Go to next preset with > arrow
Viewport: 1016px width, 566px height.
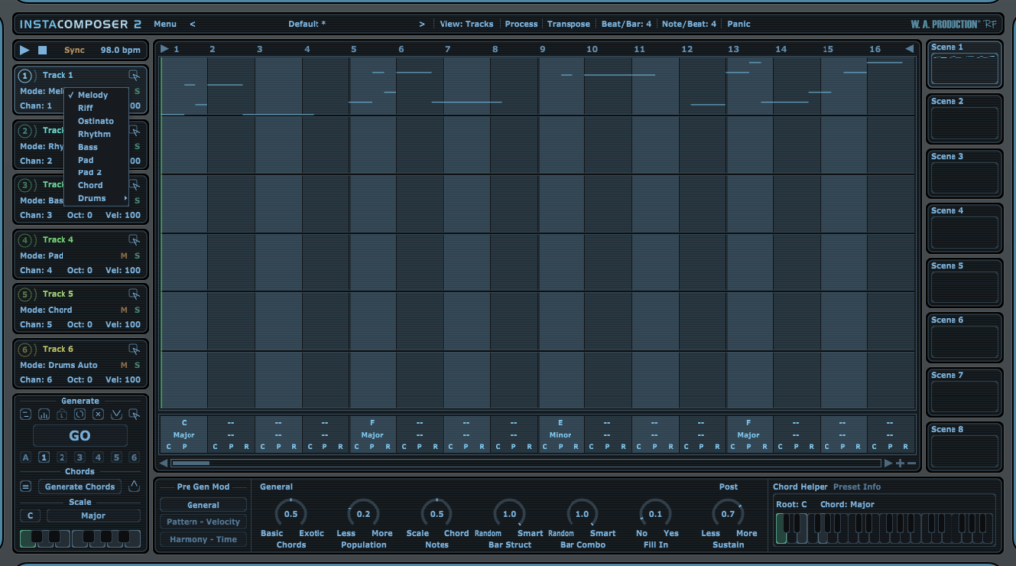[x=421, y=24]
